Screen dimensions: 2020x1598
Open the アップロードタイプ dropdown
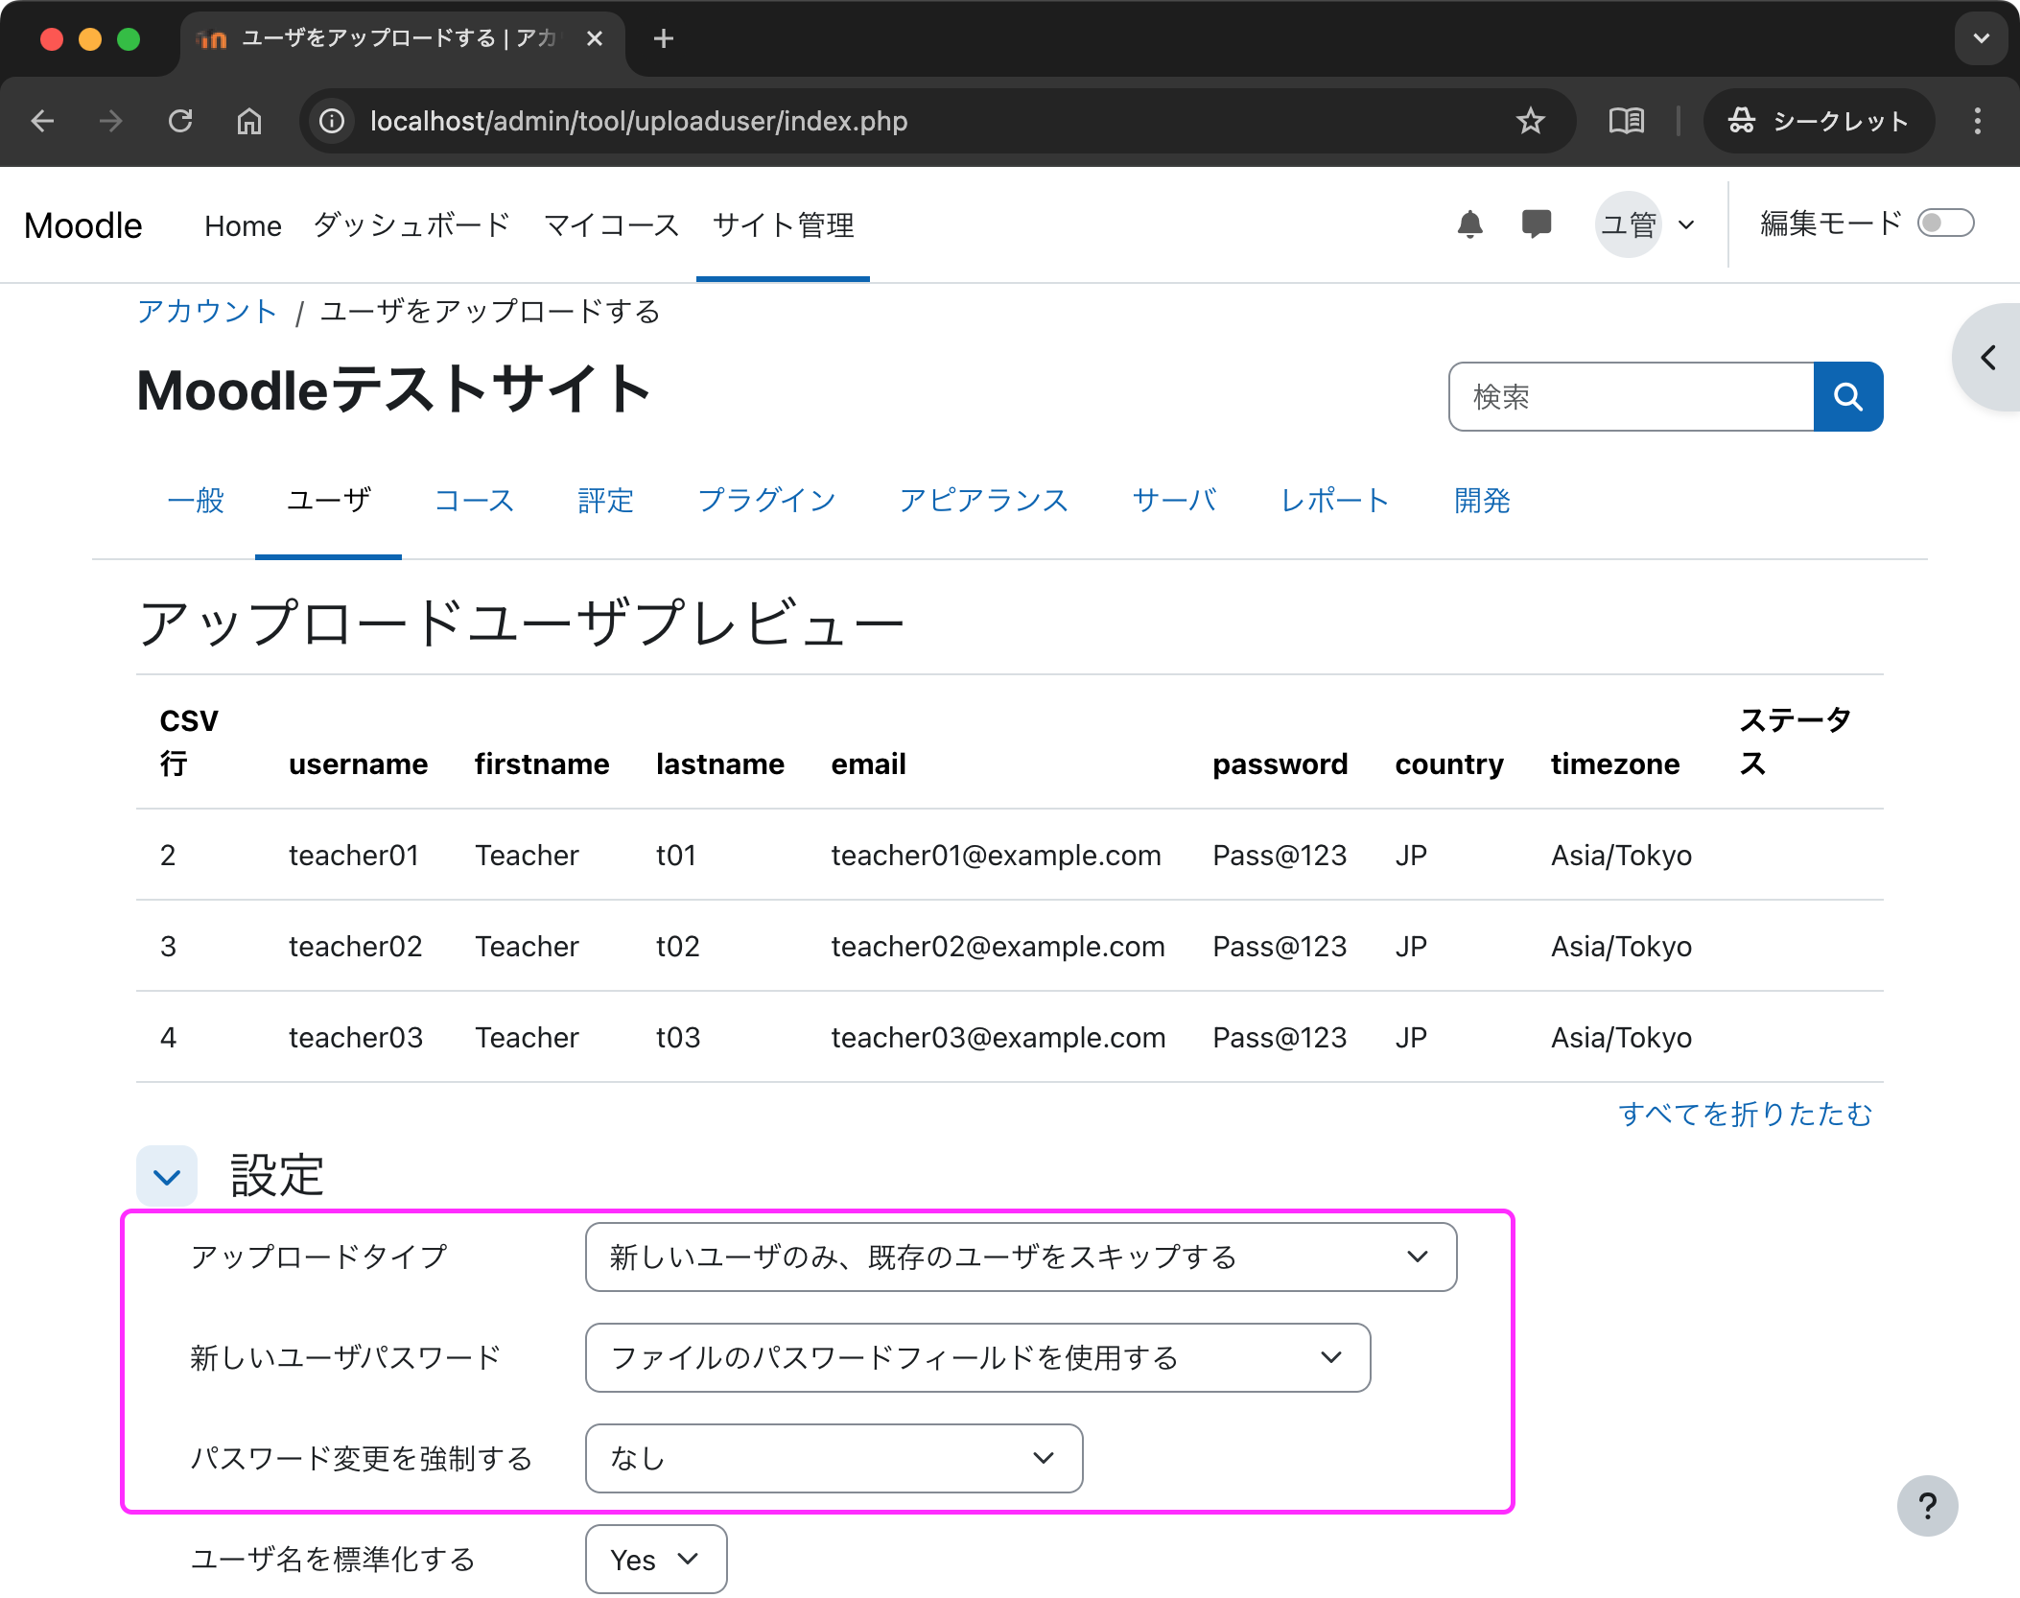1021,1257
